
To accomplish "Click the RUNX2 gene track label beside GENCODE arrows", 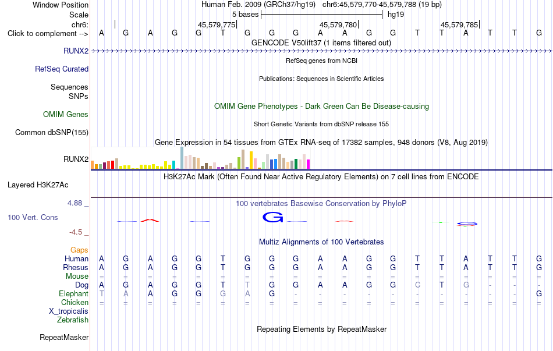I will coord(76,51).
